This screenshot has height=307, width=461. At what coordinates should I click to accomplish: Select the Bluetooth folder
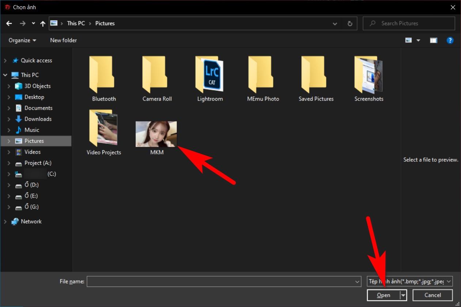tap(104, 79)
